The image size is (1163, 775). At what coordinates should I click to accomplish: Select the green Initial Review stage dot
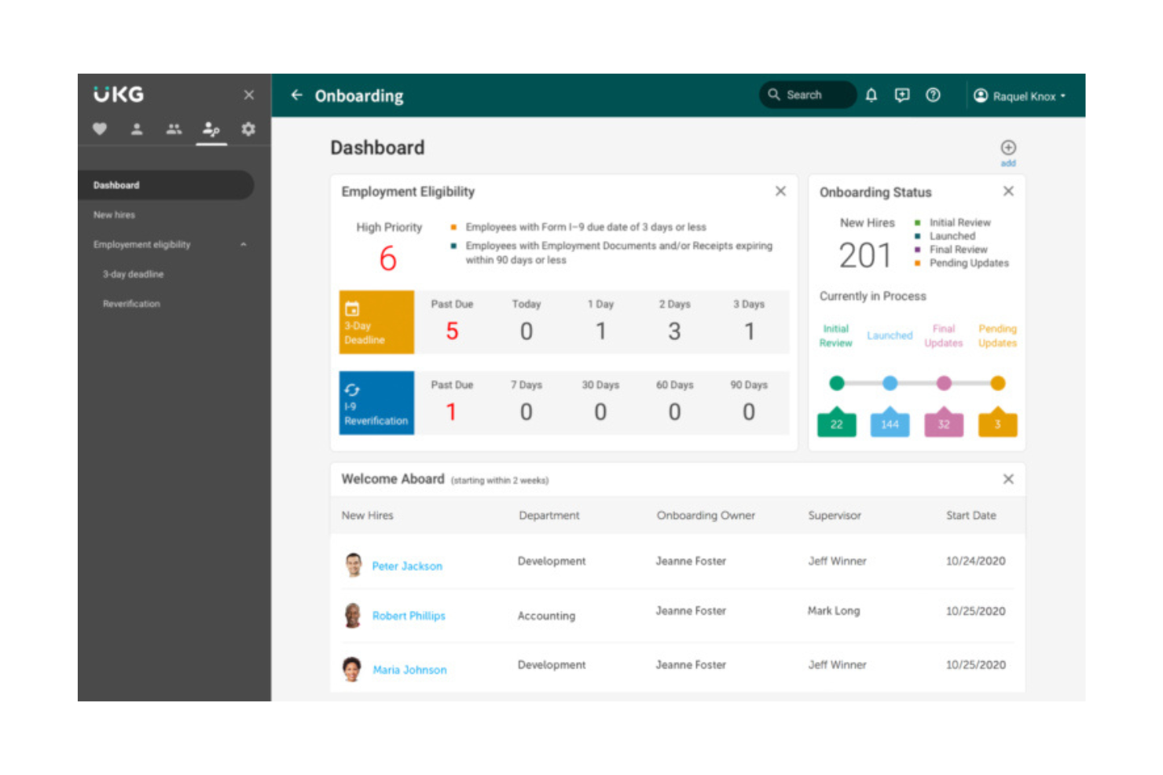pos(837,383)
